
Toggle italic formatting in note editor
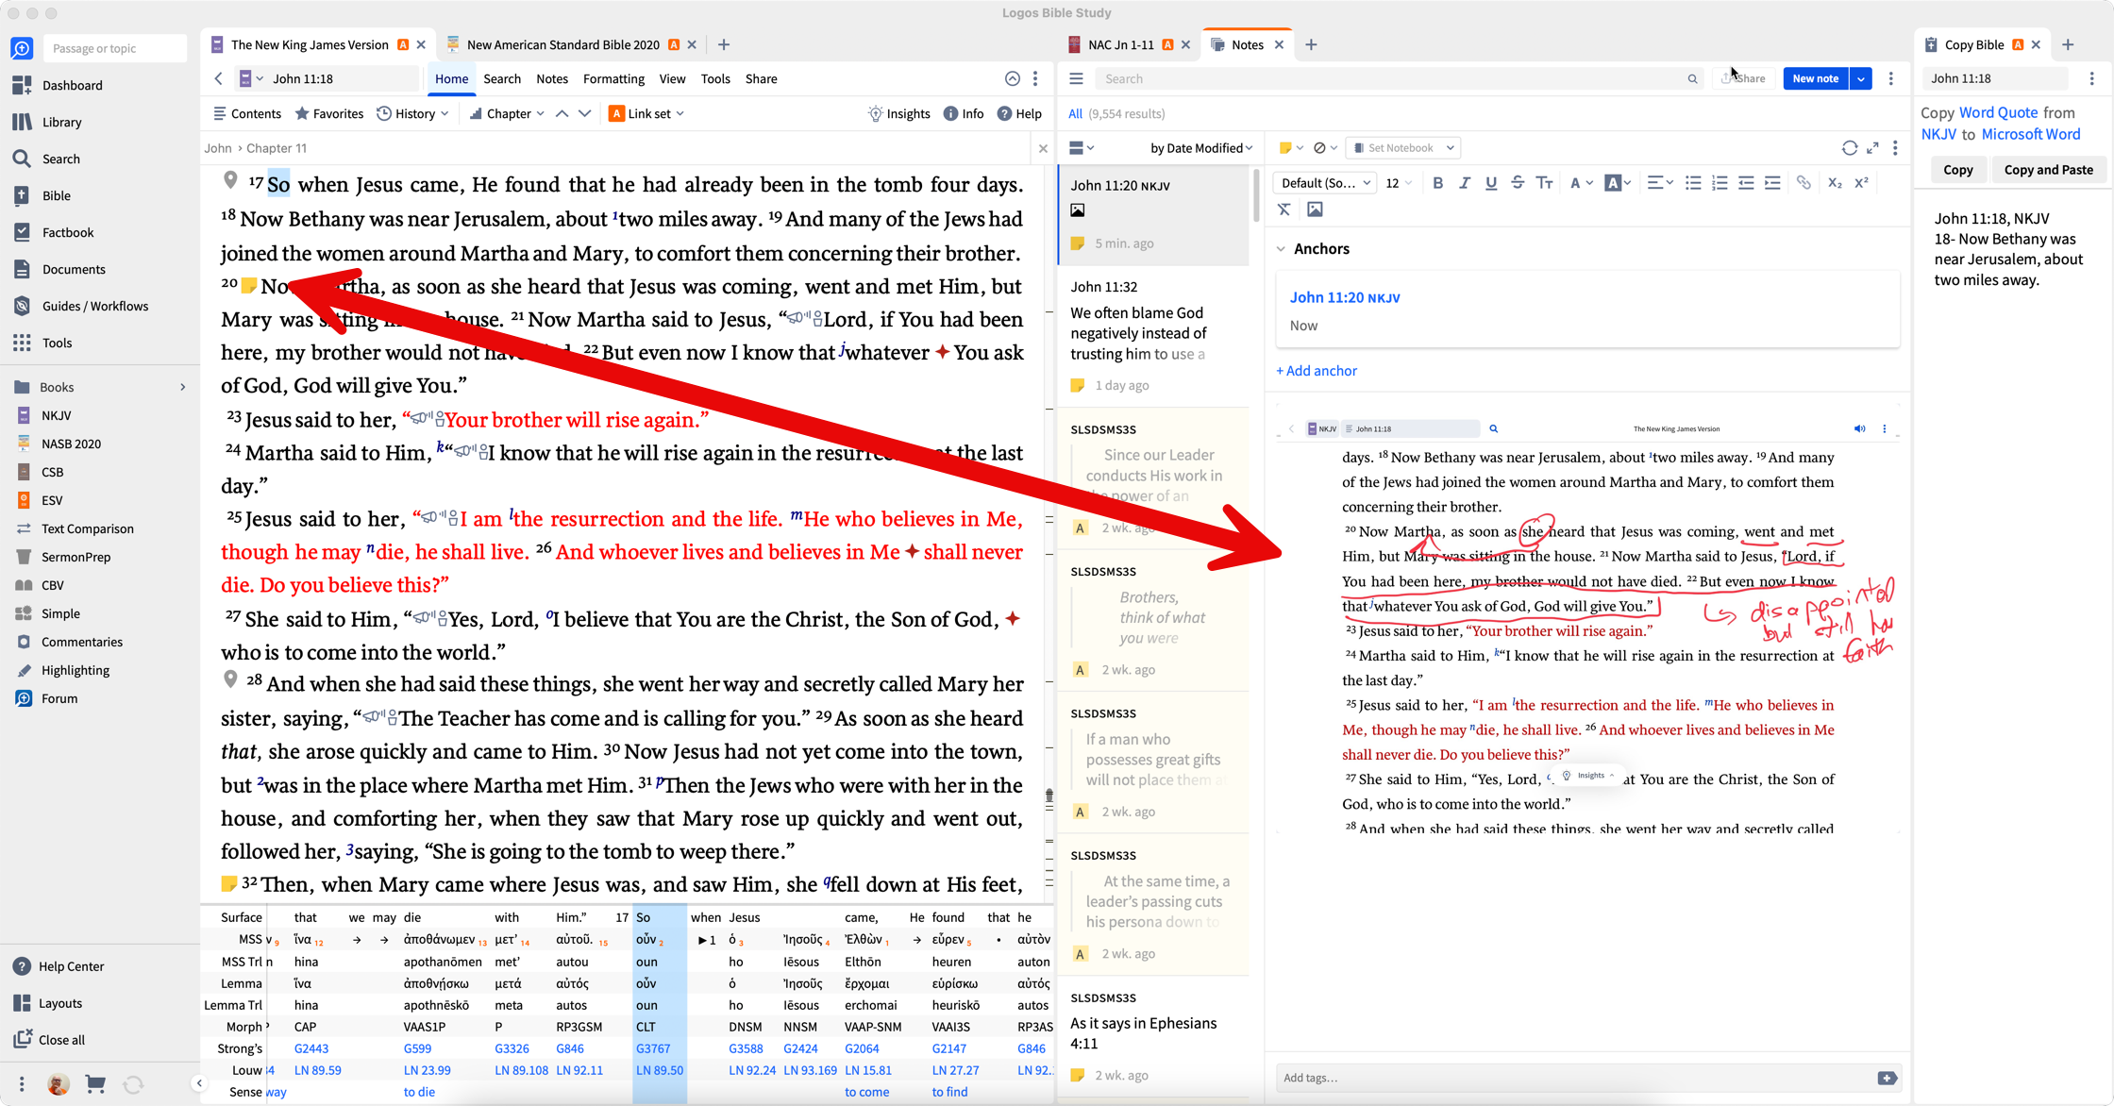[x=1464, y=183]
